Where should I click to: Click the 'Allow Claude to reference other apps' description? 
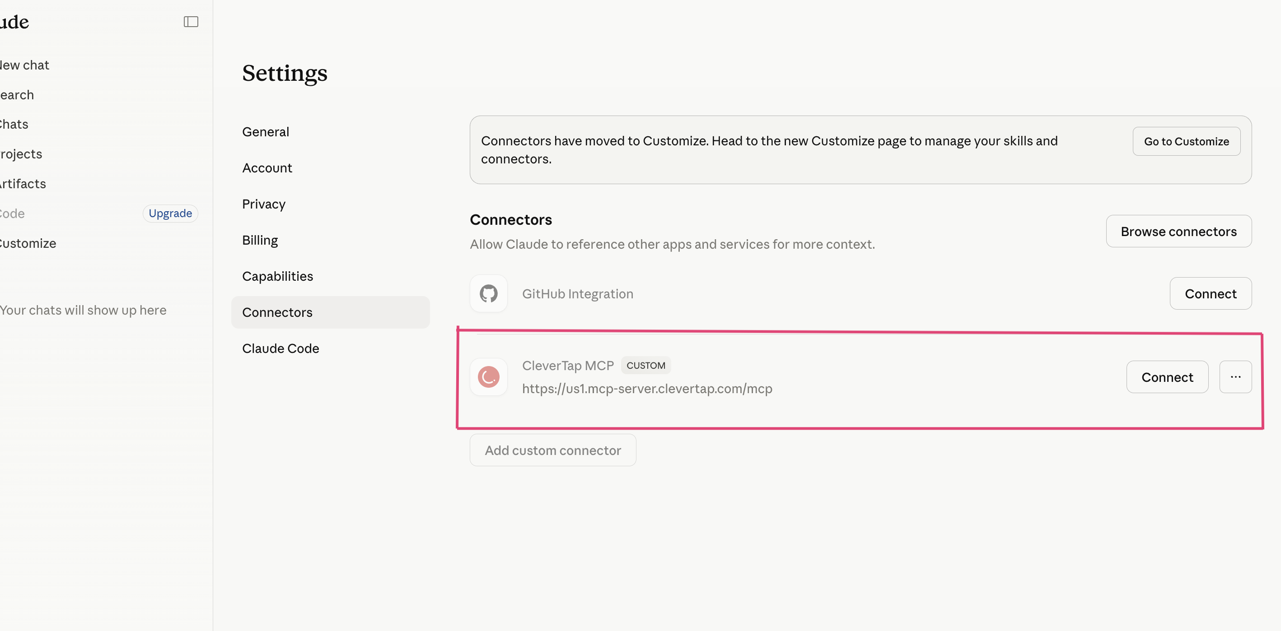pos(672,245)
